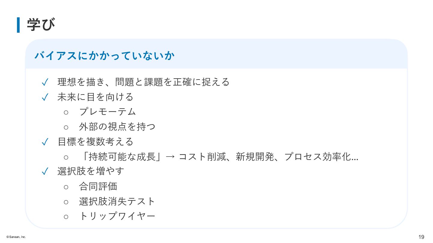433x243 pixels.
Task: Click the トリップワイヤー item text
Action: pos(117,216)
